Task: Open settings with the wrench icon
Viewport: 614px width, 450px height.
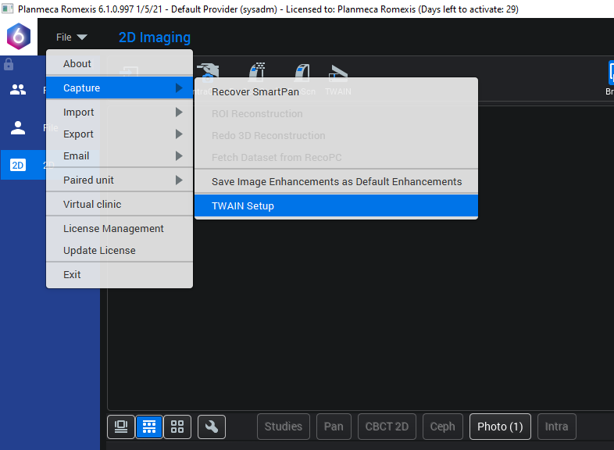Action: pyautogui.click(x=212, y=427)
